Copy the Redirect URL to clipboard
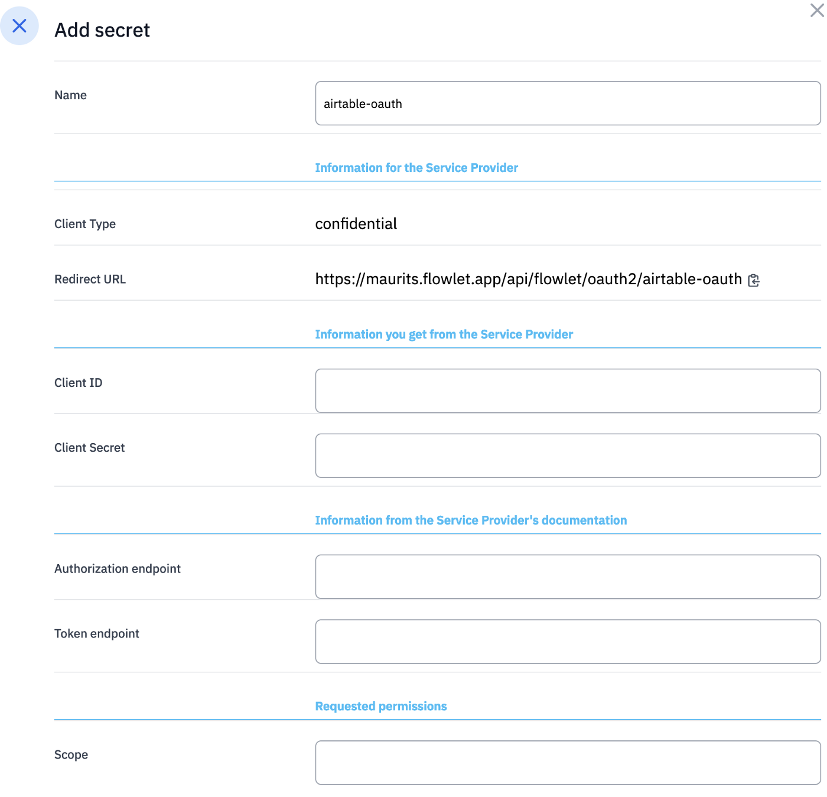Screen dimensions: 827x797 (754, 280)
